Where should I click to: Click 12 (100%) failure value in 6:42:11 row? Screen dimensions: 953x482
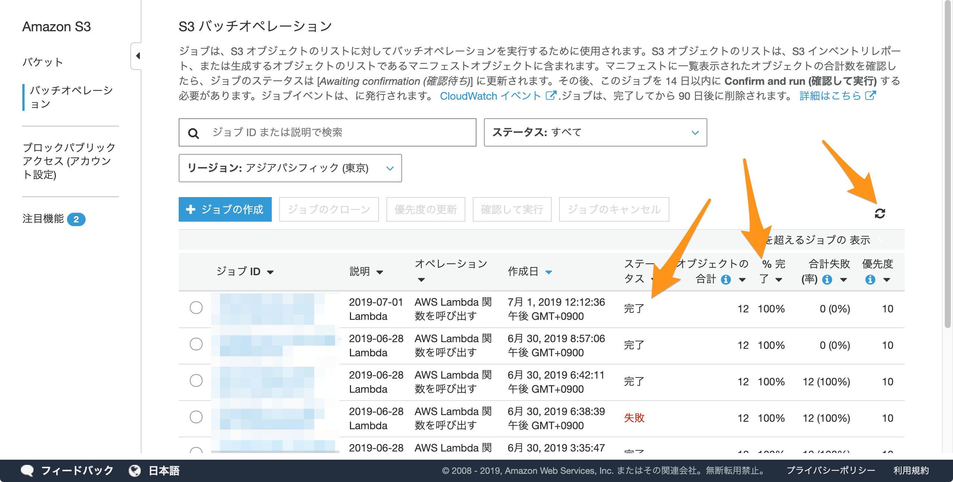click(826, 382)
